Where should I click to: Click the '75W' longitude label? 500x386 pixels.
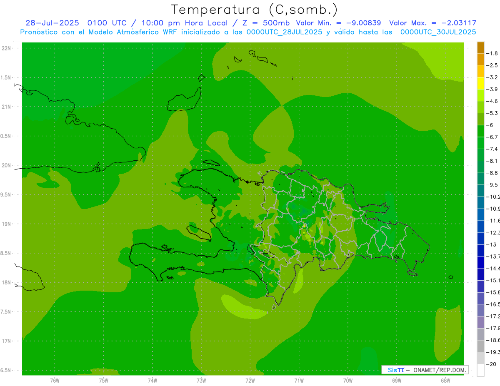(x=104, y=381)
